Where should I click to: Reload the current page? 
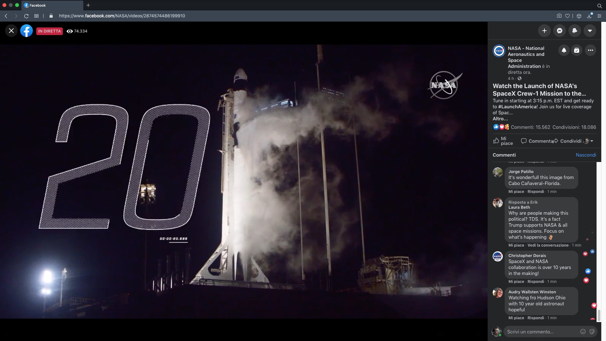(x=27, y=16)
